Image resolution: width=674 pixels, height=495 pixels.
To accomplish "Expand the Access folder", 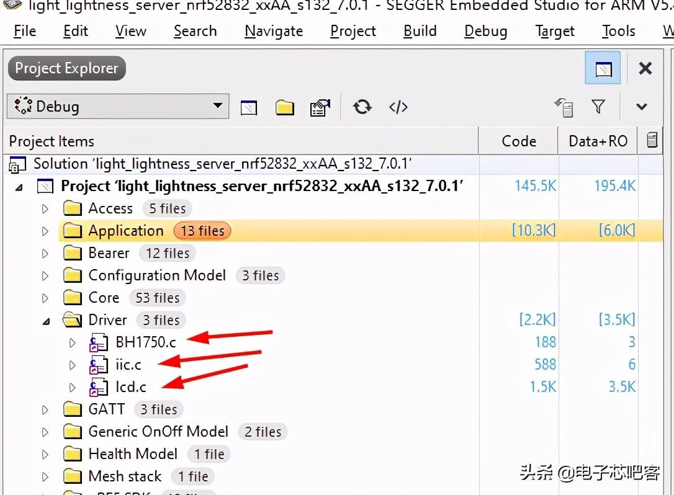I will [x=45, y=209].
